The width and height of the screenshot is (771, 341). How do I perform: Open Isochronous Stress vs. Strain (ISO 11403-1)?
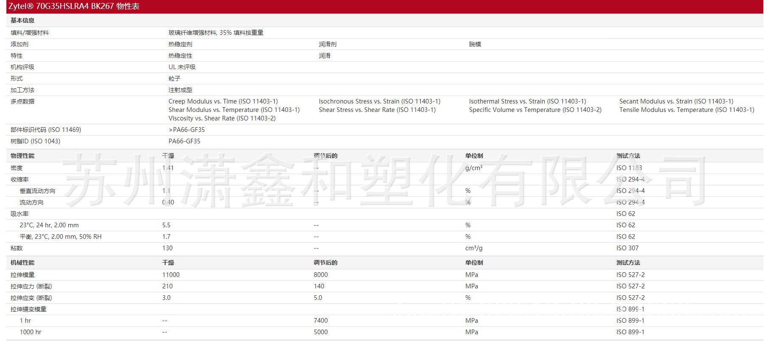[x=380, y=101]
